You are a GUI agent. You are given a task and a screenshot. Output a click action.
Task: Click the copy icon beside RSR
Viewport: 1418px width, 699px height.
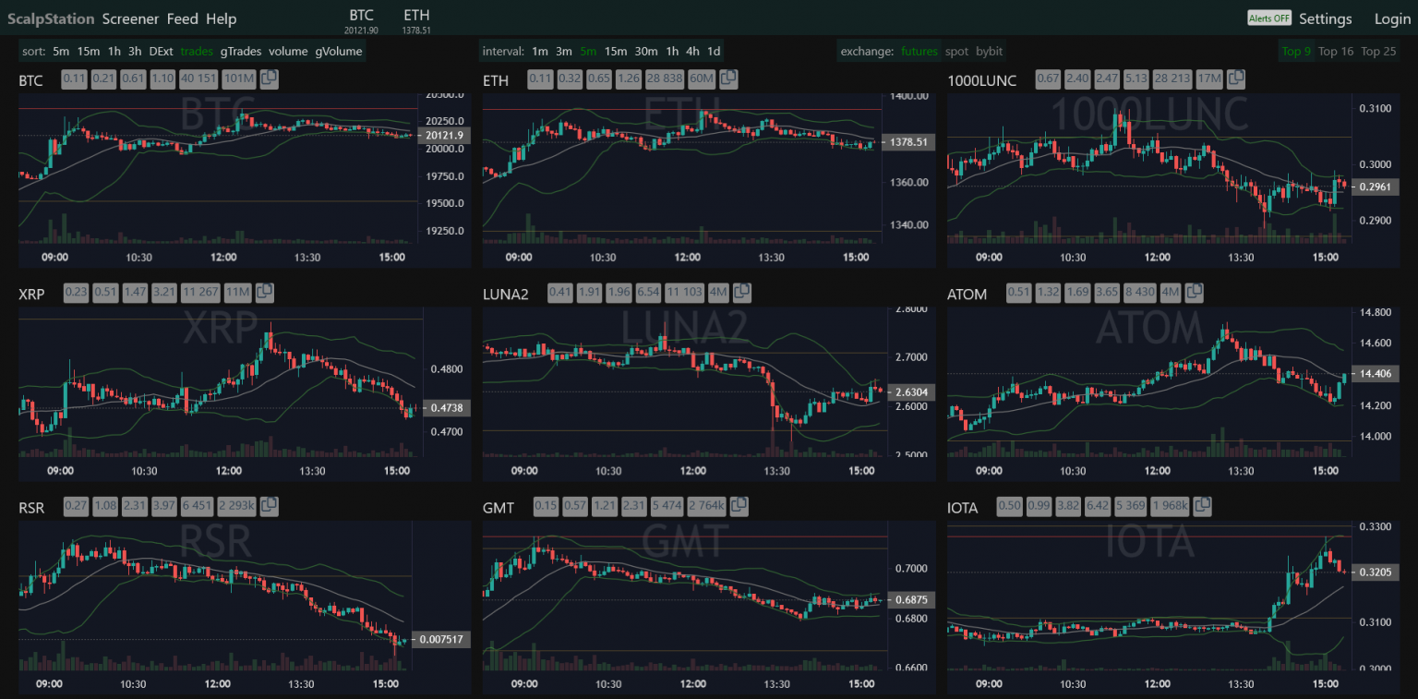coord(269,506)
